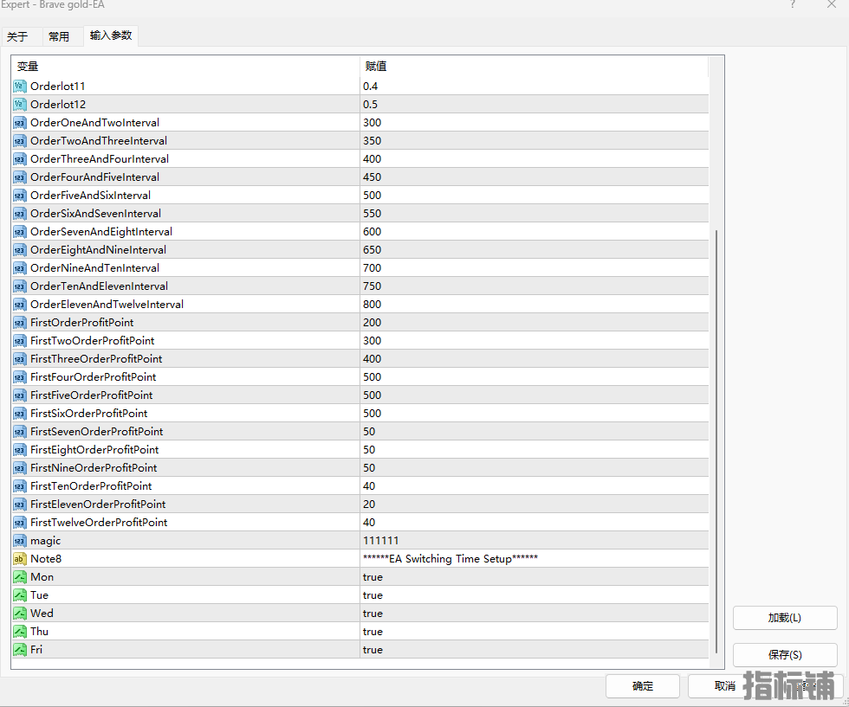Select the FirstElevenOrderProfitPoint value 20
849x707 pixels.
(369, 505)
